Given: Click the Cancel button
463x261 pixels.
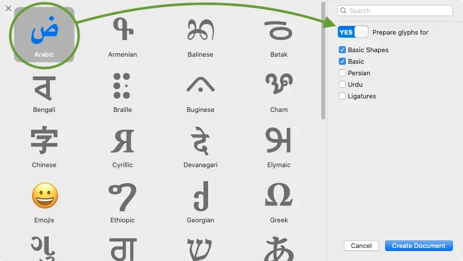Looking at the screenshot, I should click(x=361, y=245).
